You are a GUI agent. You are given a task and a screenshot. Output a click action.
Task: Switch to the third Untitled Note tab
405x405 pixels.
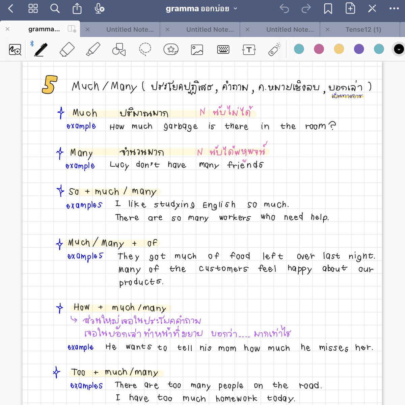tap(290, 29)
